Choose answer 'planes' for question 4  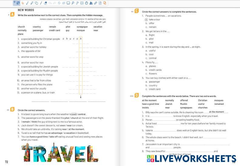[152, 66]
